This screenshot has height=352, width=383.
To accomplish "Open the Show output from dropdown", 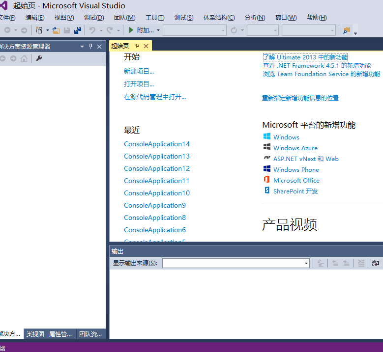I will pos(306,264).
